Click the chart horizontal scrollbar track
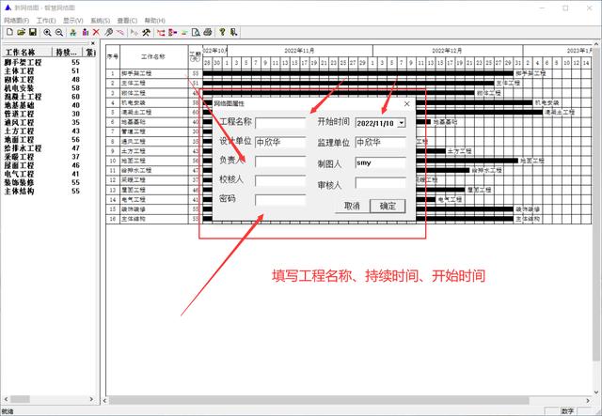This screenshot has height=416, width=602. click(x=345, y=401)
